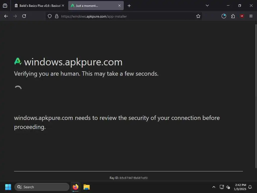The height and width of the screenshot is (193, 257).
Task: Reload the current page
Action: (x=24, y=16)
